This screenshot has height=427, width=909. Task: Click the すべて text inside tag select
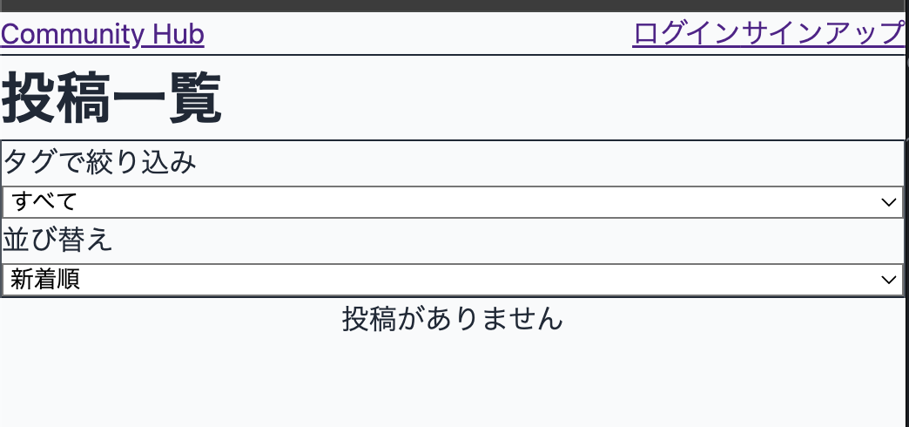click(44, 202)
